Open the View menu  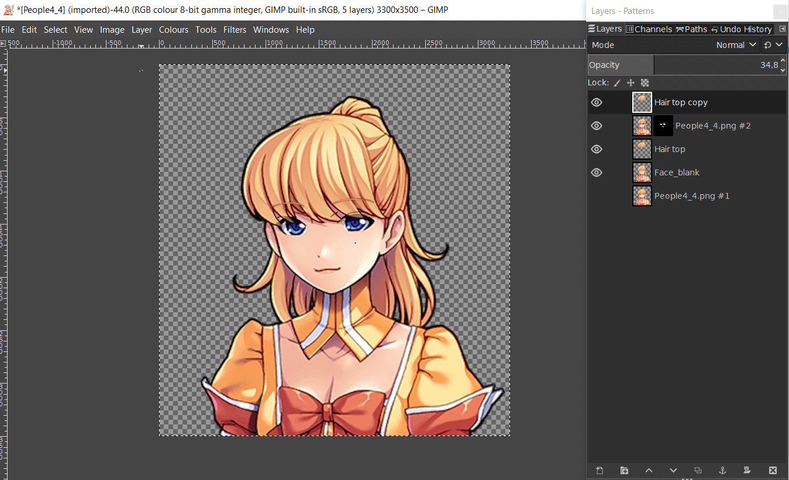(84, 30)
